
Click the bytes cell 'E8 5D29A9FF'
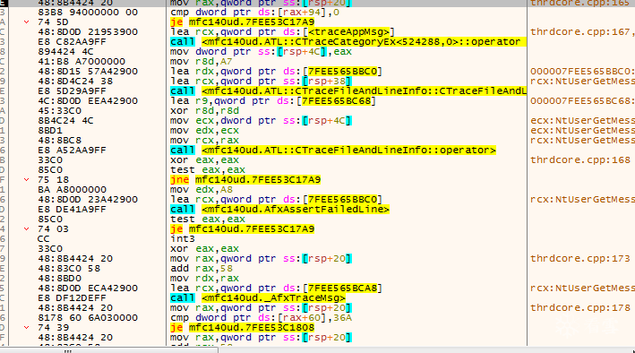(72, 90)
